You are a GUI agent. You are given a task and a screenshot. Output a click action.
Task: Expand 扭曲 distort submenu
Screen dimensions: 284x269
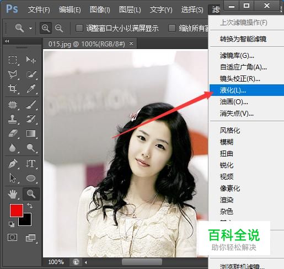click(247, 154)
